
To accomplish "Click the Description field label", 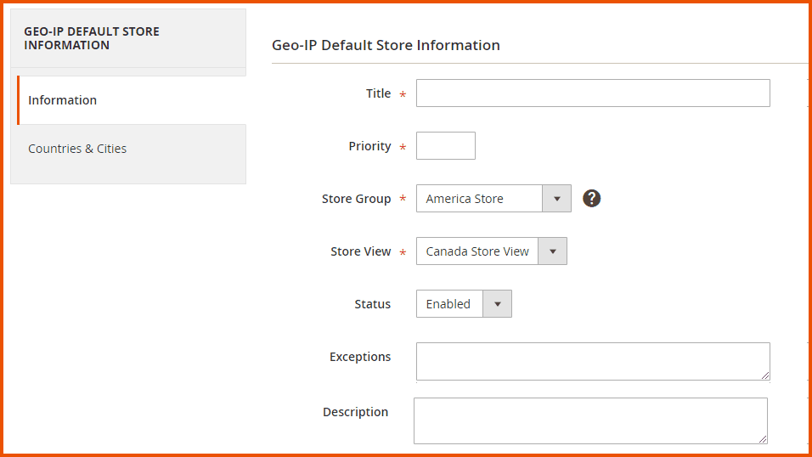I will click(x=355, y=412).
